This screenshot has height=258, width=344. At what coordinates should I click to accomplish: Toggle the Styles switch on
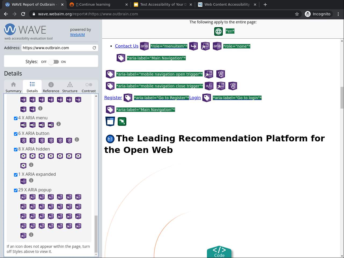tap(54, 62)
